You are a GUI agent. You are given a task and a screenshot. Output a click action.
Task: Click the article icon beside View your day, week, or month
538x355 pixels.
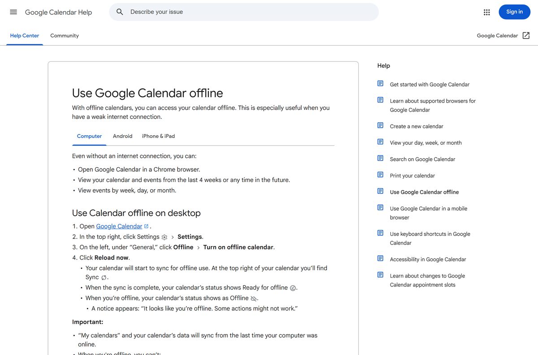click(380, 142)
